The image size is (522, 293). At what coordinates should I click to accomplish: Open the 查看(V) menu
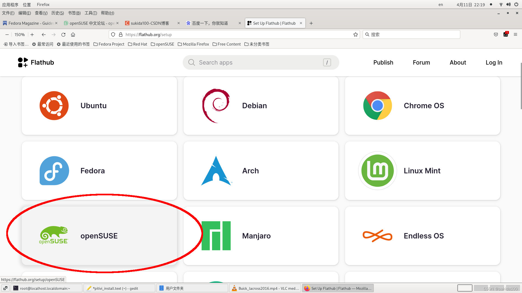41,13
